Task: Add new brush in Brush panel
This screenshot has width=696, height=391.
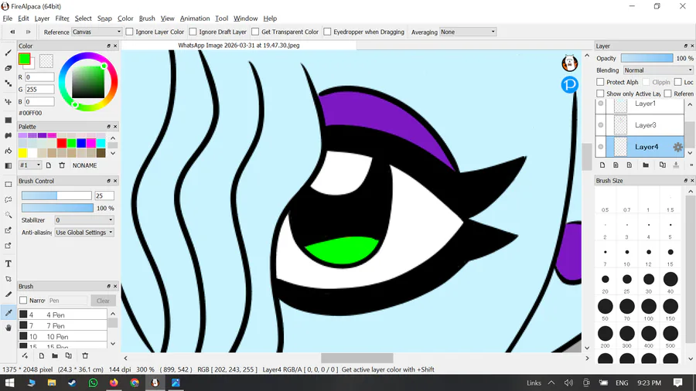Action: click(x=41, y=355)
